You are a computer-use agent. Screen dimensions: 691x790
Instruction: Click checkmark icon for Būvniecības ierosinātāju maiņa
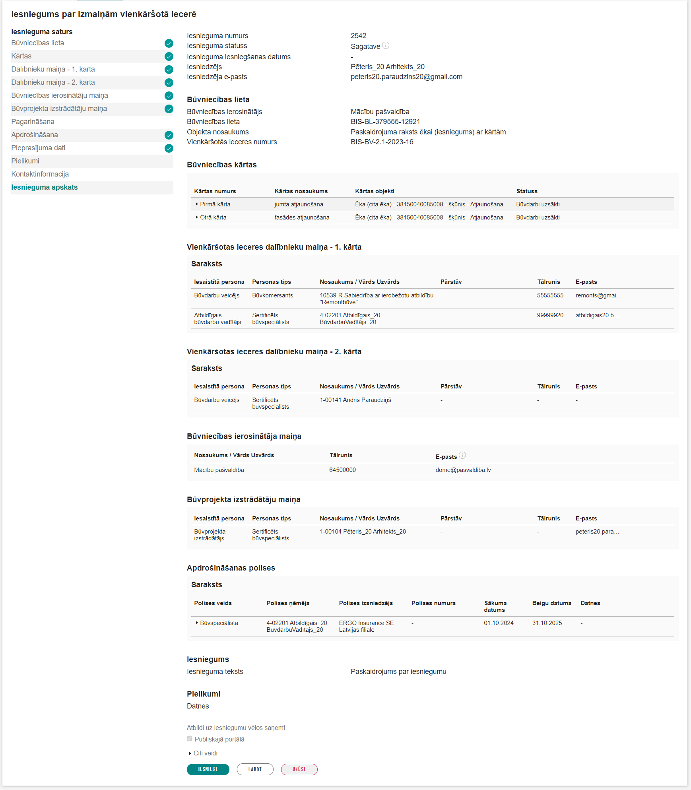point(169,96)
